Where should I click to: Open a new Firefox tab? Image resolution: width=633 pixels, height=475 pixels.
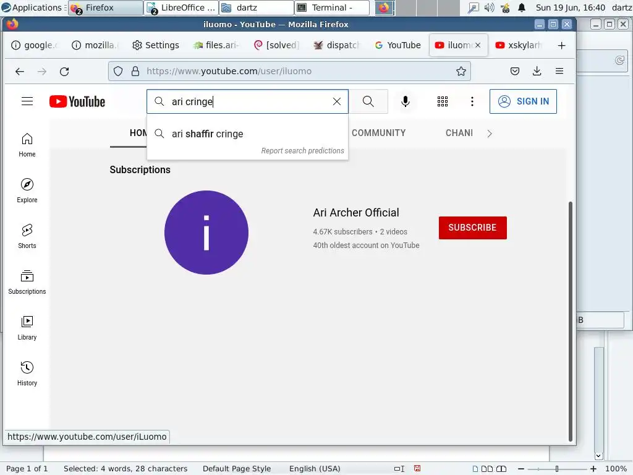click(561, 45)
